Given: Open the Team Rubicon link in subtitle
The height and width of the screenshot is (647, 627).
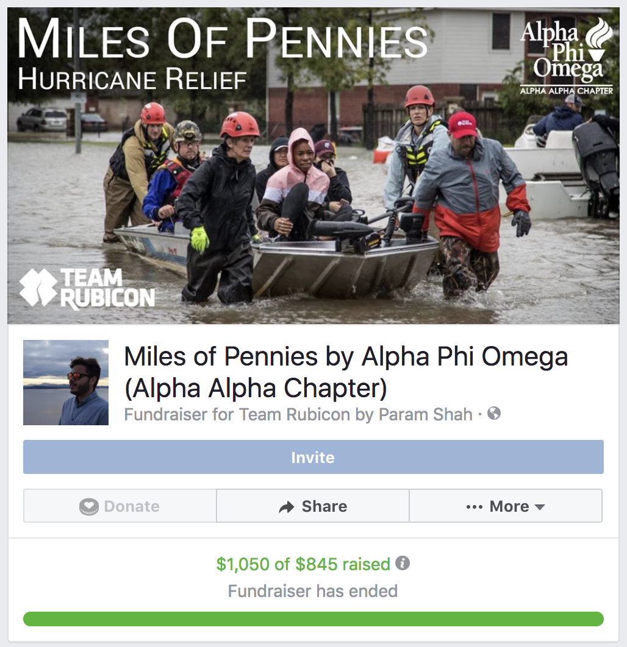Looking at the screenshot, I should [294, 414].
